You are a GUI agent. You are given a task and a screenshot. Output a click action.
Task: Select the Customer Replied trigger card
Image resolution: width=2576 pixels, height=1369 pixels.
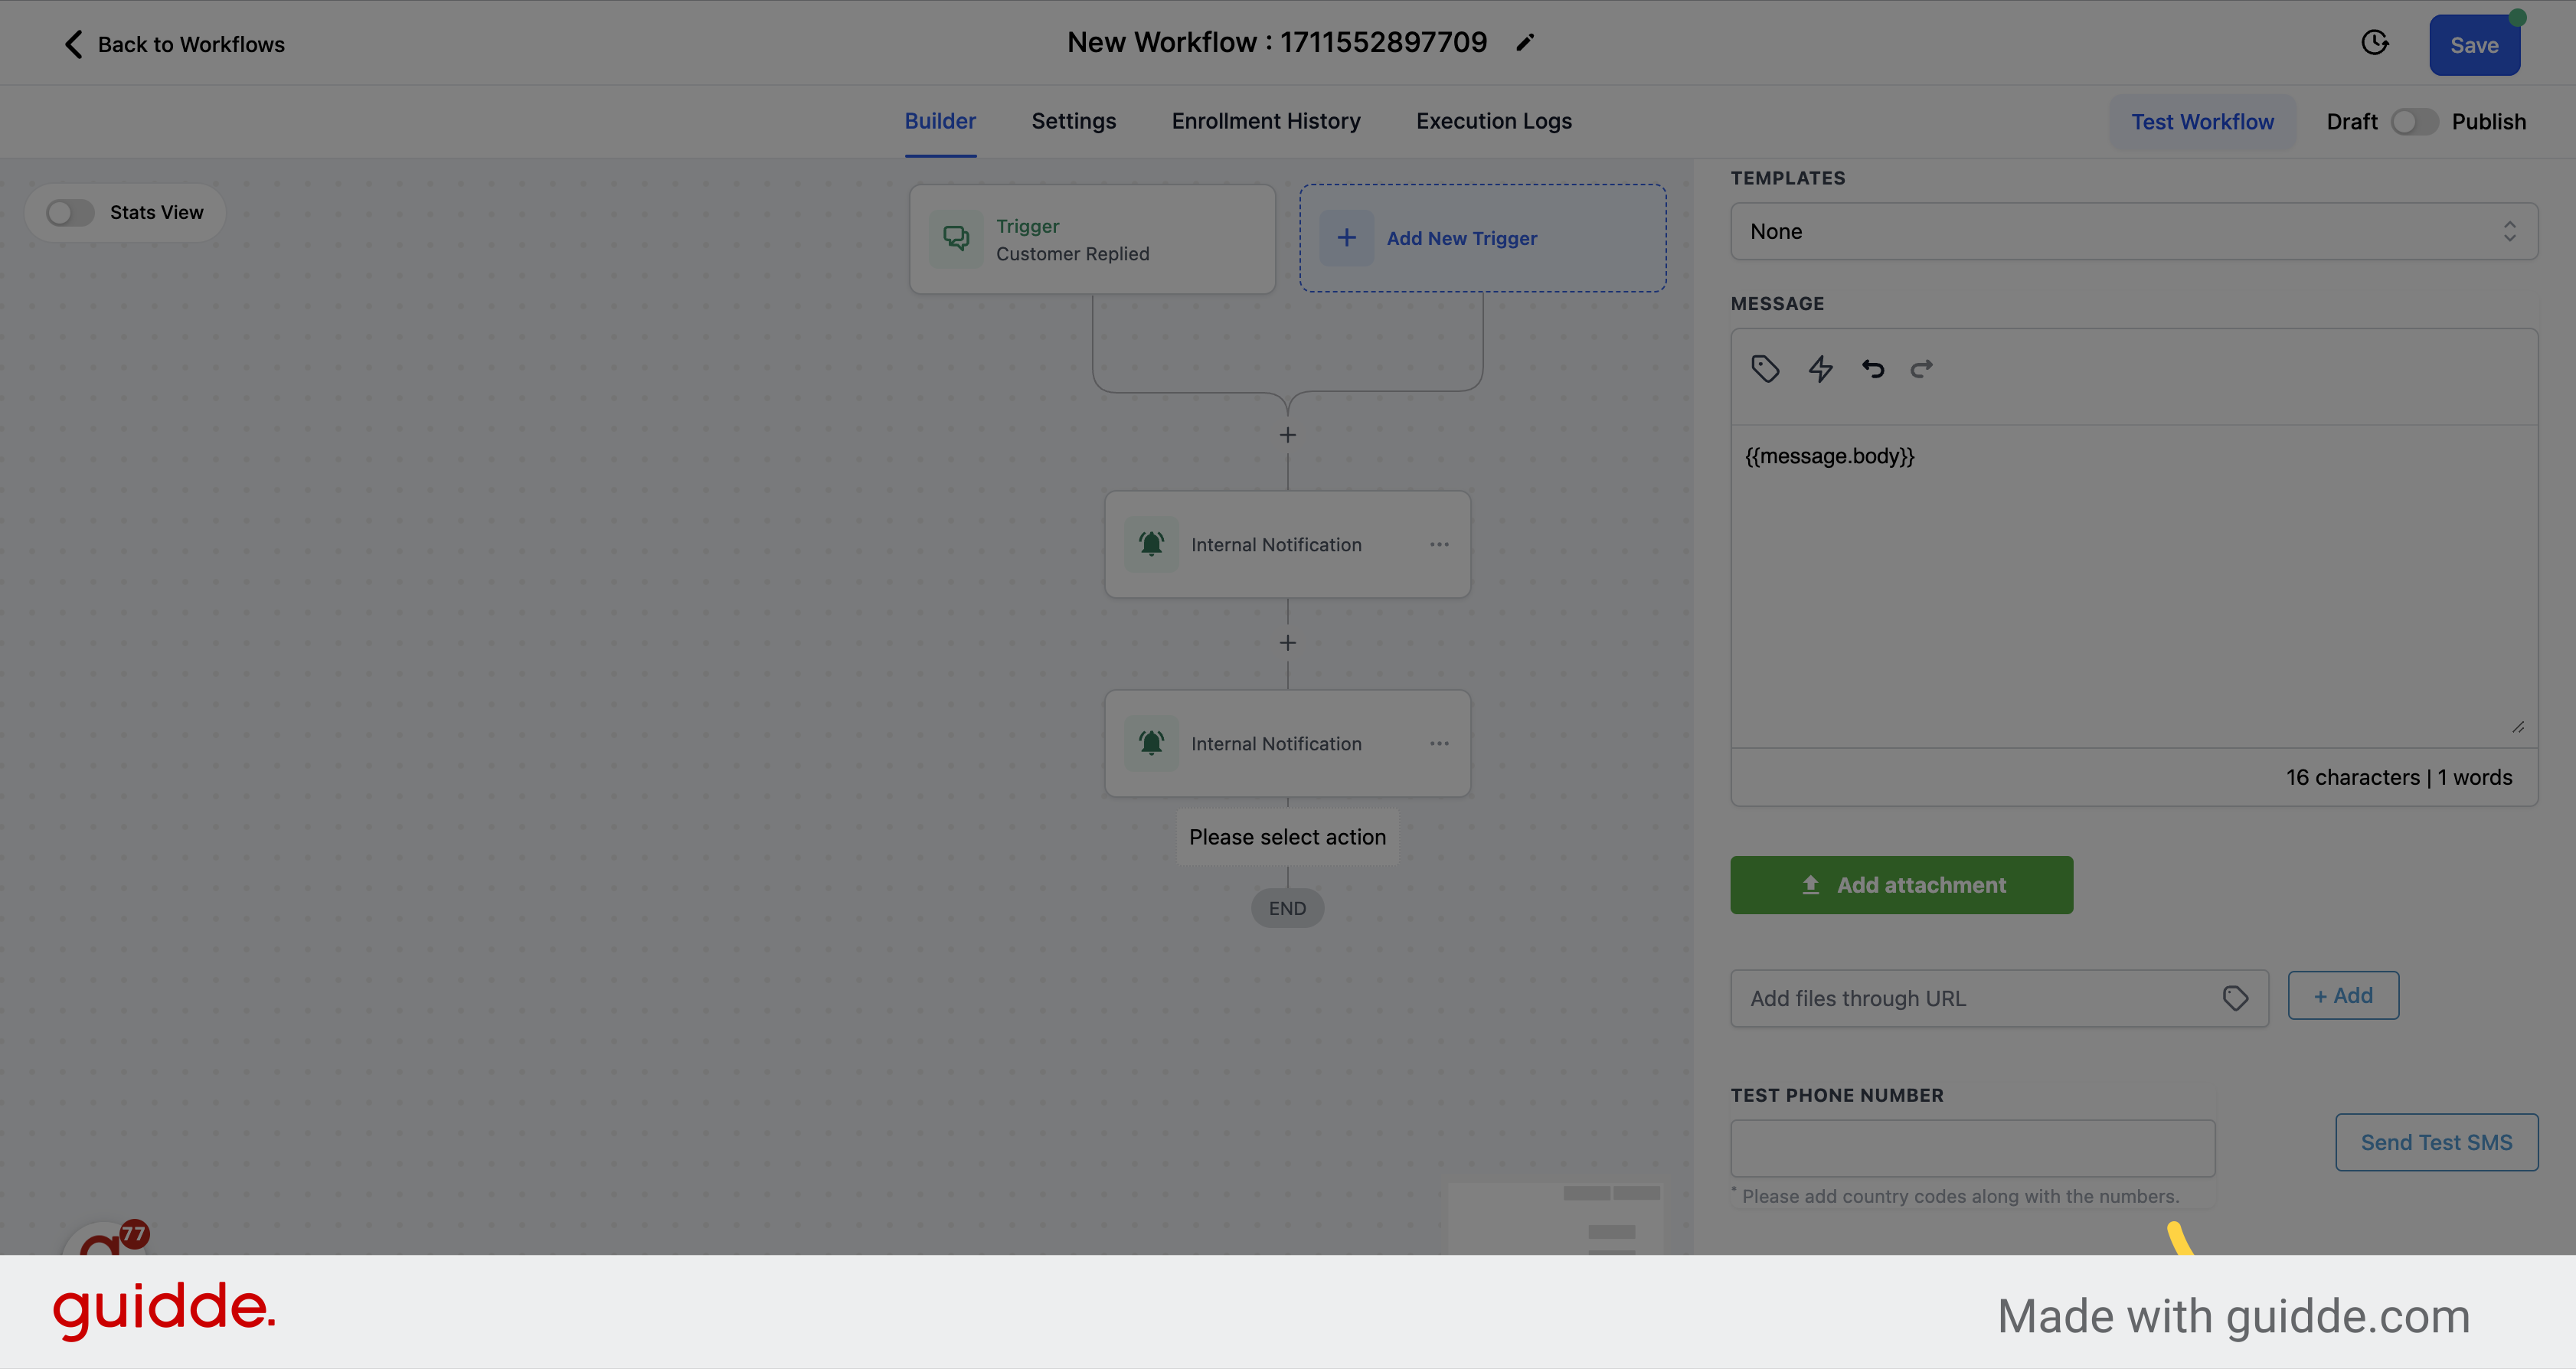point(1092,239)
